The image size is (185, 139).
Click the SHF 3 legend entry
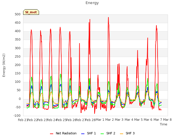coord(127,133)
